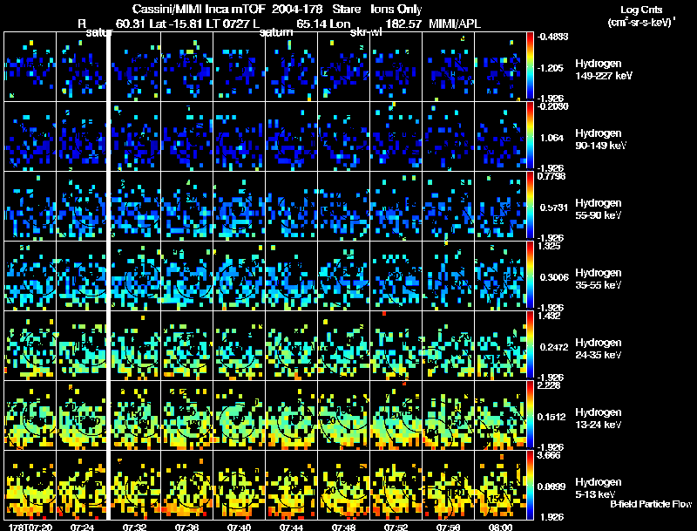Click the Hydrogen 5-13 keV label
The image size is (697, 531).
pyautogui.click(x=598, y=488)
